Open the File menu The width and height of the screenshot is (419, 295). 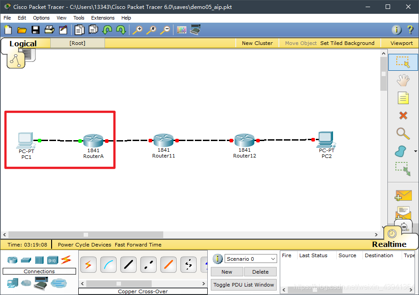(x=7, y=18)
